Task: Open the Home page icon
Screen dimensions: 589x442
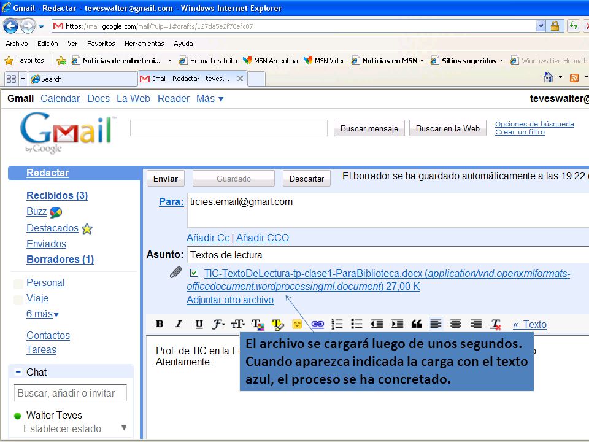Action: coord(549,77)
